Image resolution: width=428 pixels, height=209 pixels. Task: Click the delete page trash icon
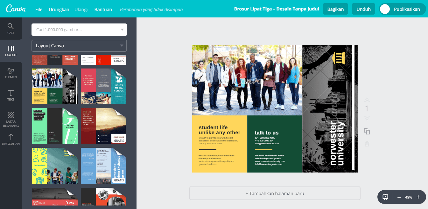367,144
